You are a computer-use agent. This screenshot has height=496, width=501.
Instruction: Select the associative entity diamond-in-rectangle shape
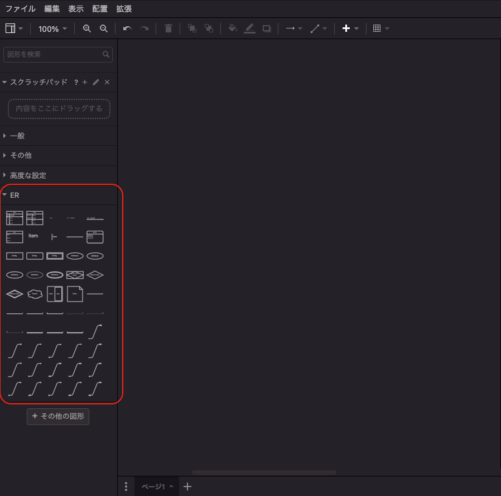(x=75, y=275)
